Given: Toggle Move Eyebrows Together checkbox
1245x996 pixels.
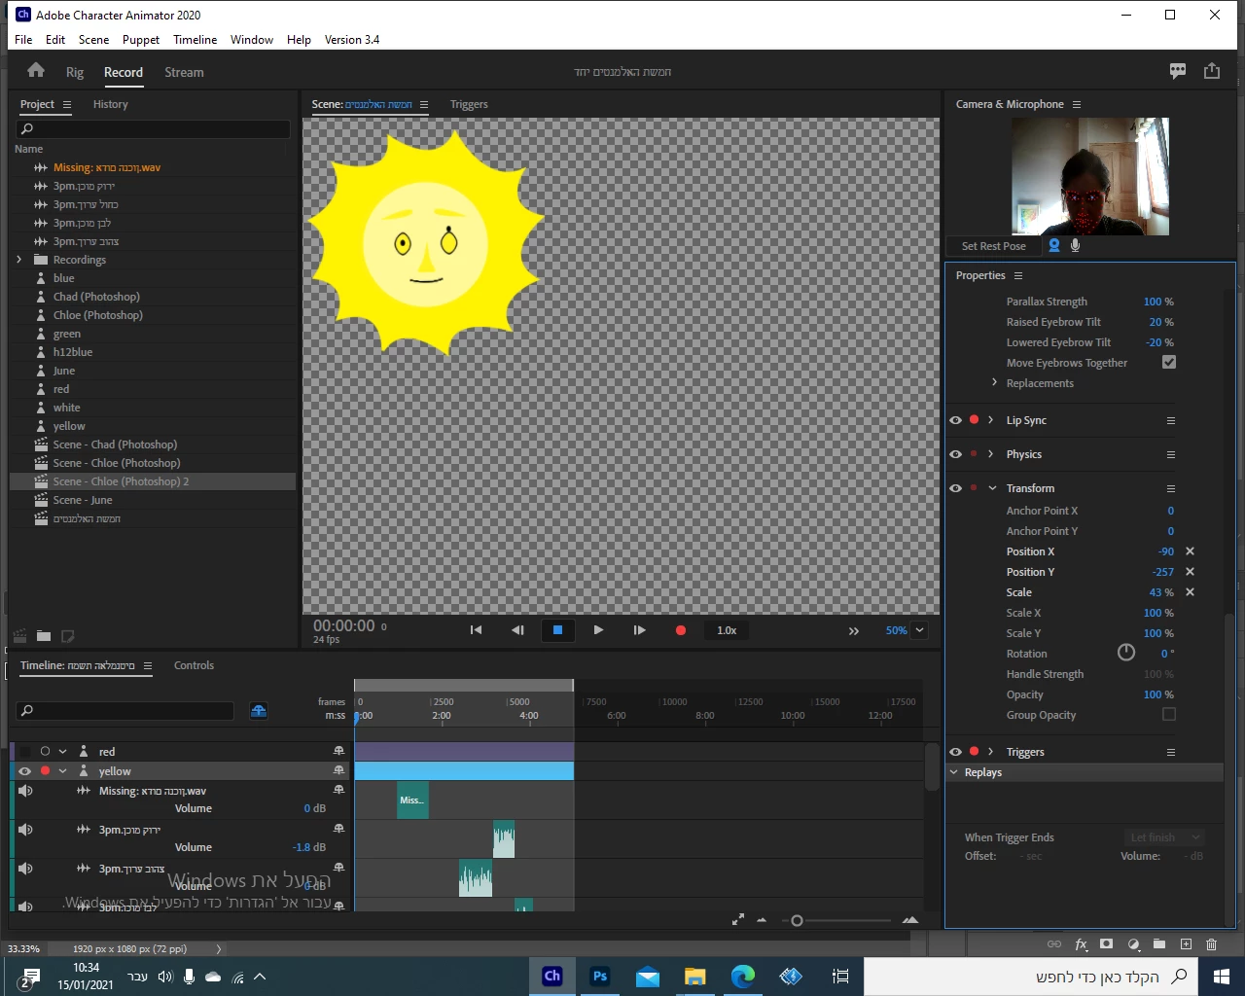Looking at the screenshot, I should [x=1169, y=362].
